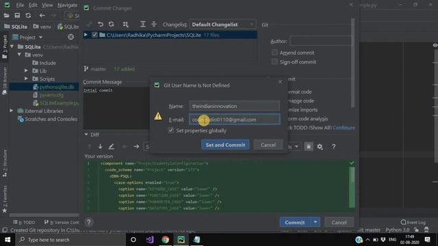Expand the SQLite 17 files node
The image size is (438, 246).
[x=86, y=35]
